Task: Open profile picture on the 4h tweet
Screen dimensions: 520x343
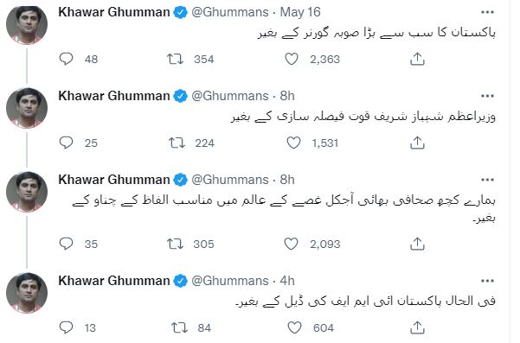Action: (27, 293)
